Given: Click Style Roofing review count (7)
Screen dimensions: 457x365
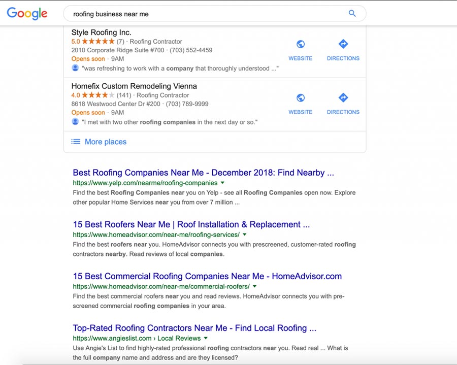Looking at the screenshot, I should (x=120, y=41).
